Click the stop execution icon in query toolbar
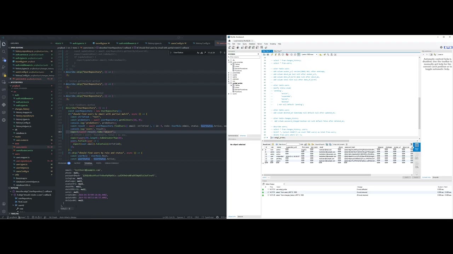 click(x=283, y=54)
